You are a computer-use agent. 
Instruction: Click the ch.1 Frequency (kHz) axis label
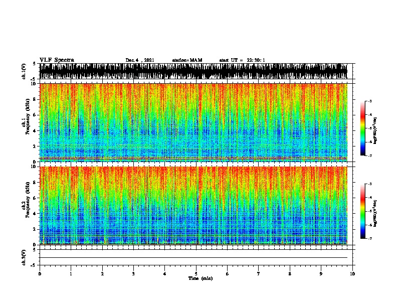pos(27,116)
